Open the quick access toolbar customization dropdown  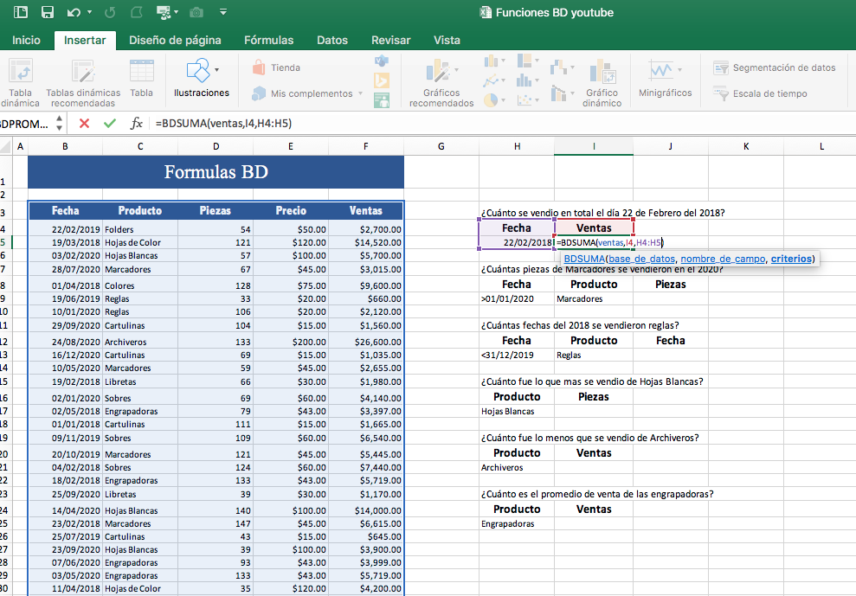tap(223, 11)
